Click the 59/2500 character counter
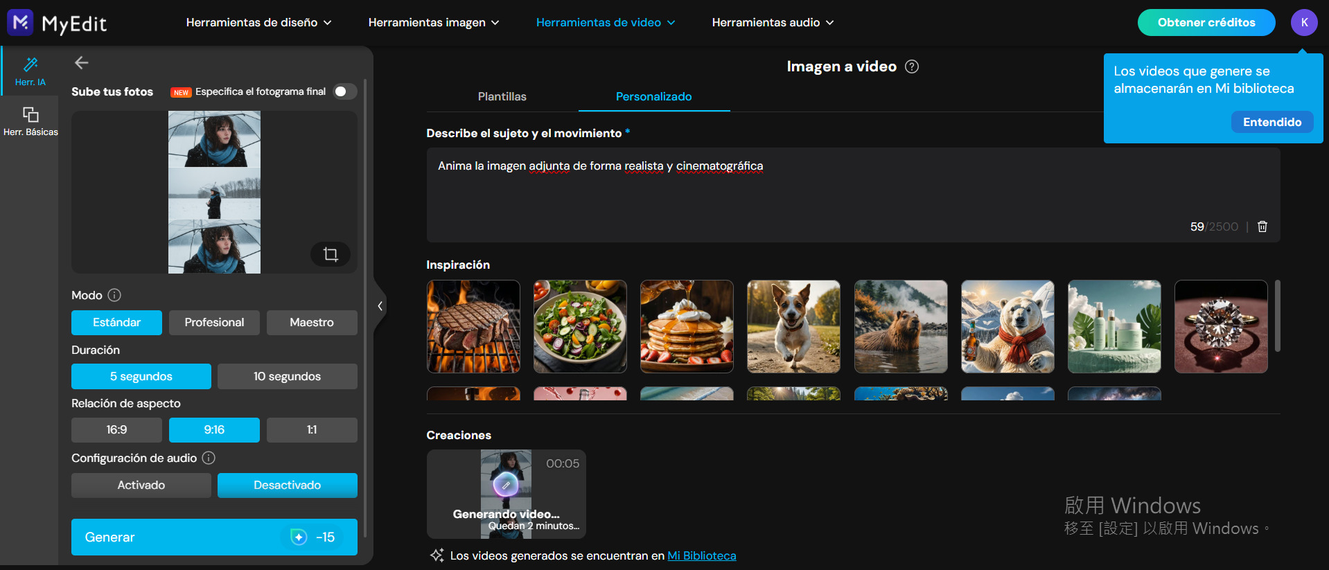The image size is (1329, 570). point(1214,226)
